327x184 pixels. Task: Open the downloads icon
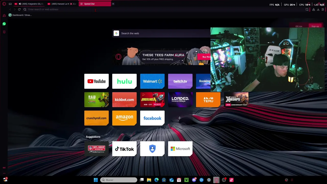318,9
